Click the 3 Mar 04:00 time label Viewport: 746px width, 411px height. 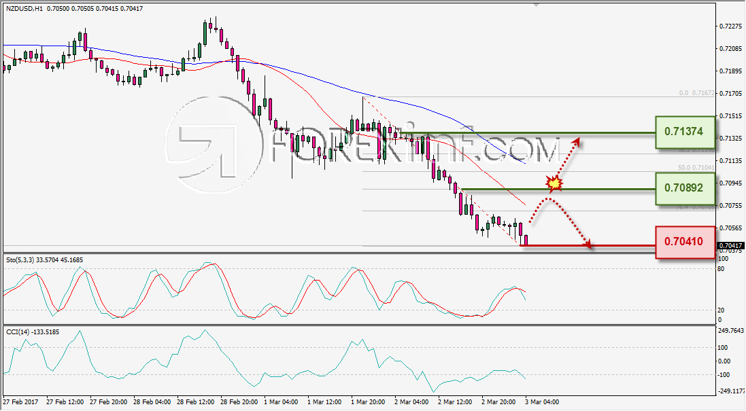[x=543, y=402]
